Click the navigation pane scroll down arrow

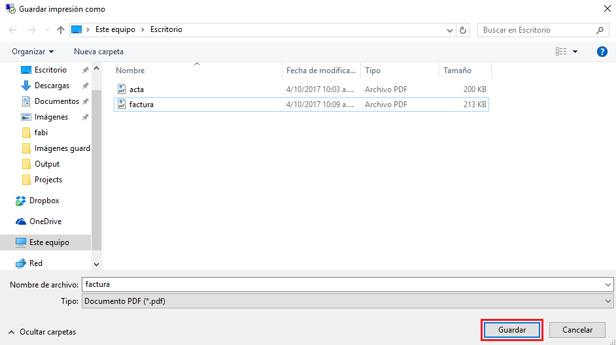pos(97,264)
